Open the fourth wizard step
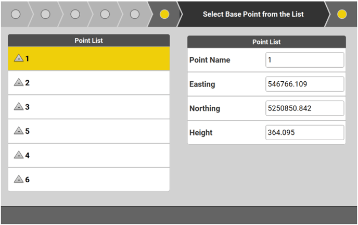Screen dimensions: 358x225 (x=105, y=15)
